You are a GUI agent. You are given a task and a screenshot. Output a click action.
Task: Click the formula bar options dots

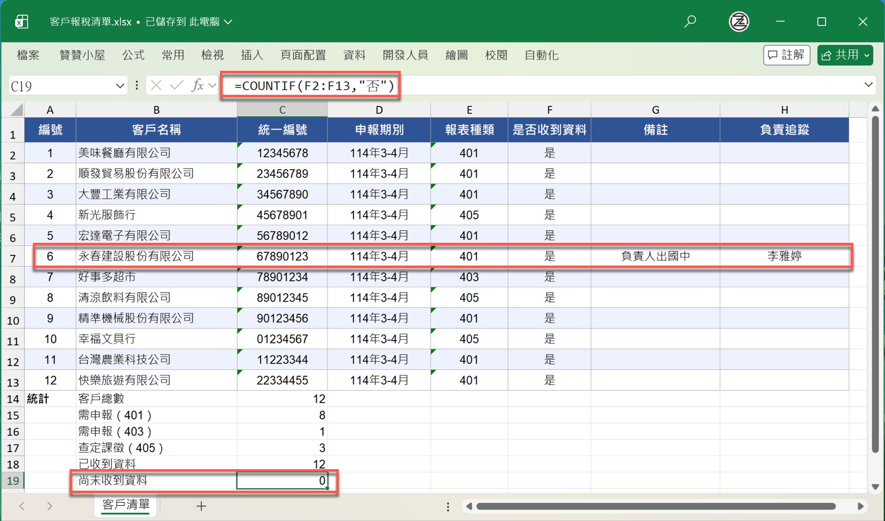(x=137, y=85)
